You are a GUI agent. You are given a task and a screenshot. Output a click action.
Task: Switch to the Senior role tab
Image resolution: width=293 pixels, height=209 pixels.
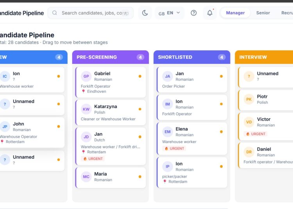263,13
